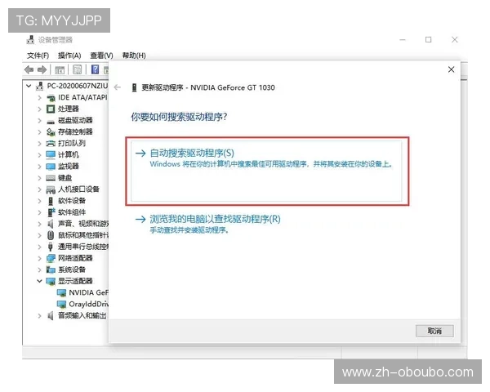Choose 浏览我的电脑以查找驱动程序(R) option
The height and width of the screenshot is (392, 490).
click(x=215, y=219)
